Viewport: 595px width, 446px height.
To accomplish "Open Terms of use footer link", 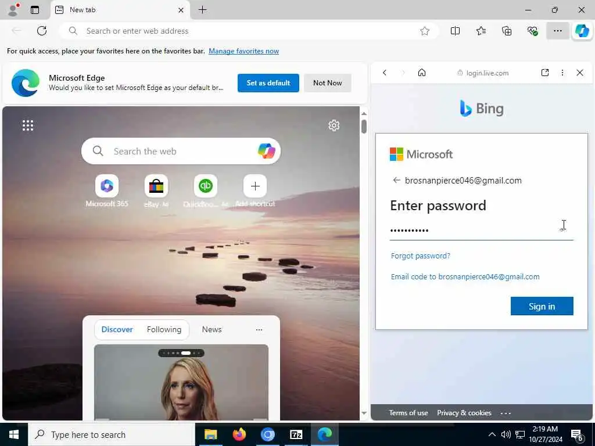I will tap(408, 413).
